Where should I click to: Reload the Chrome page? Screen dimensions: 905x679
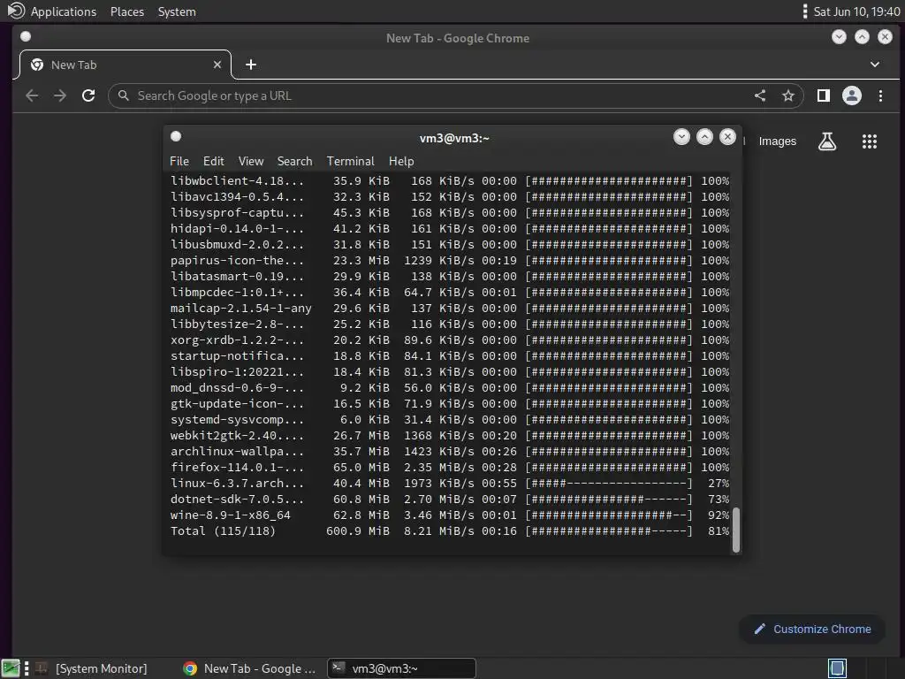pyautogui.click(x=88, y=95)
